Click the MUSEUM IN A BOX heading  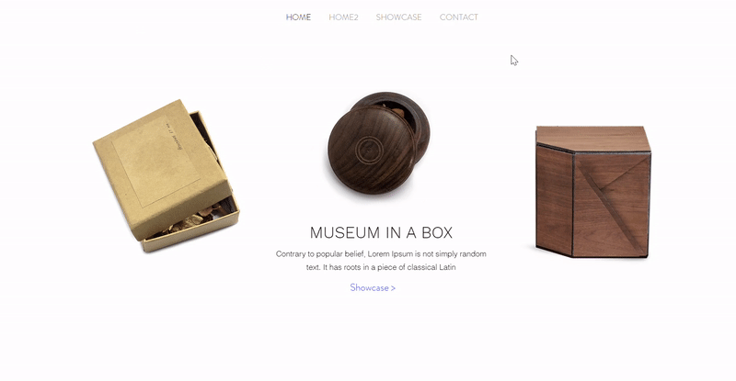tap(381, 232)
